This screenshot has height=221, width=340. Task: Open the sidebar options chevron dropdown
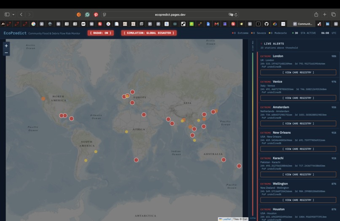(x=13, y=14)
